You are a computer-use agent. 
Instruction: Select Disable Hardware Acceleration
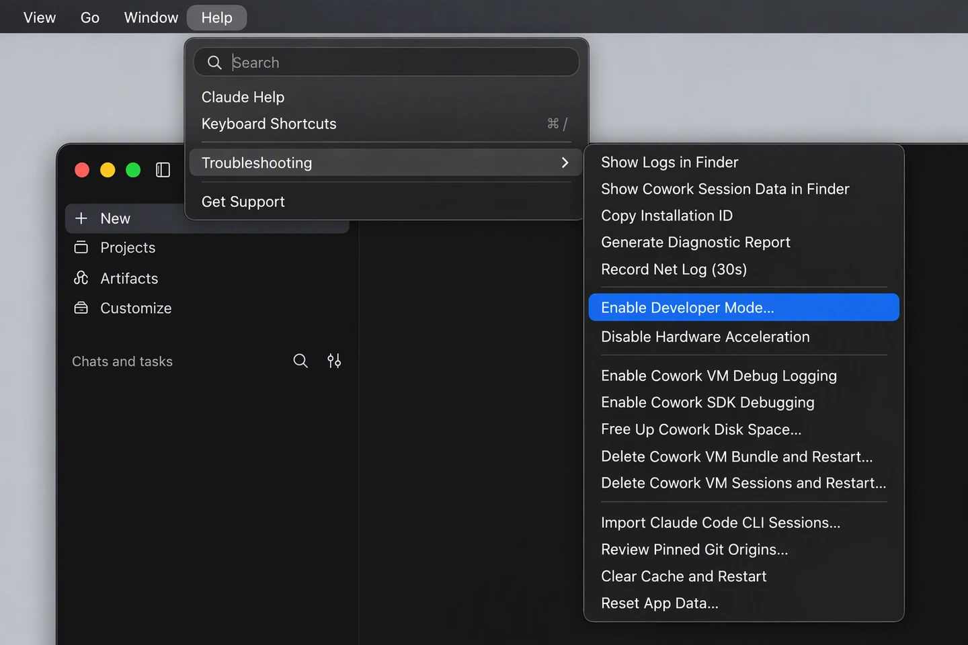[x=743, y=337]
